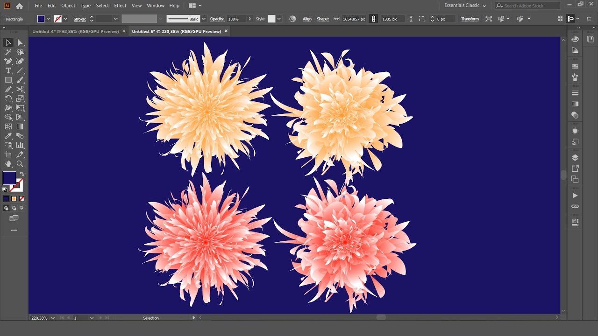Open the Basic brush definition dropdown

tap(204, 19)
